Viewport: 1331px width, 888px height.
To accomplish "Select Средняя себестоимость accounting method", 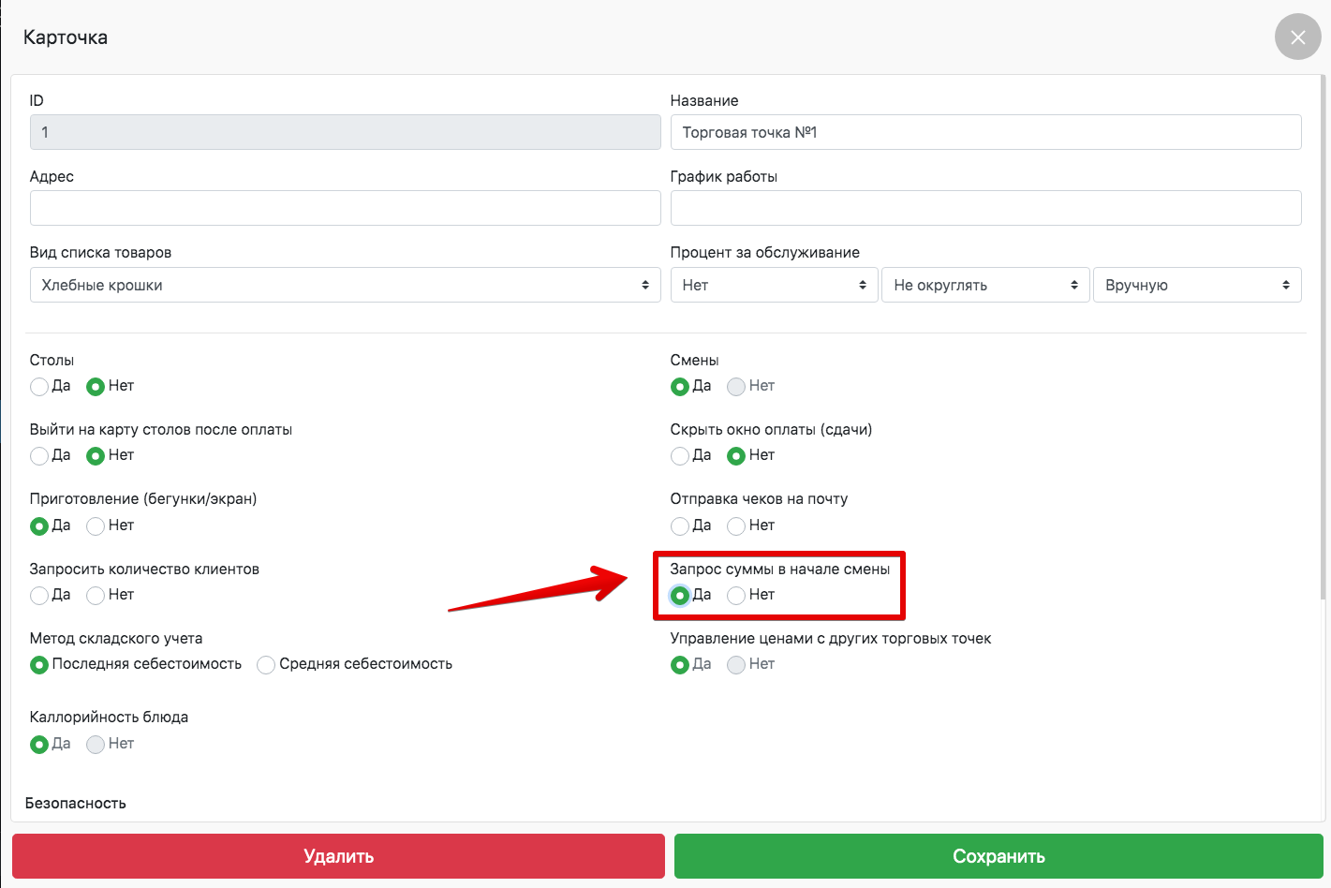I will (x=266, y=665).
